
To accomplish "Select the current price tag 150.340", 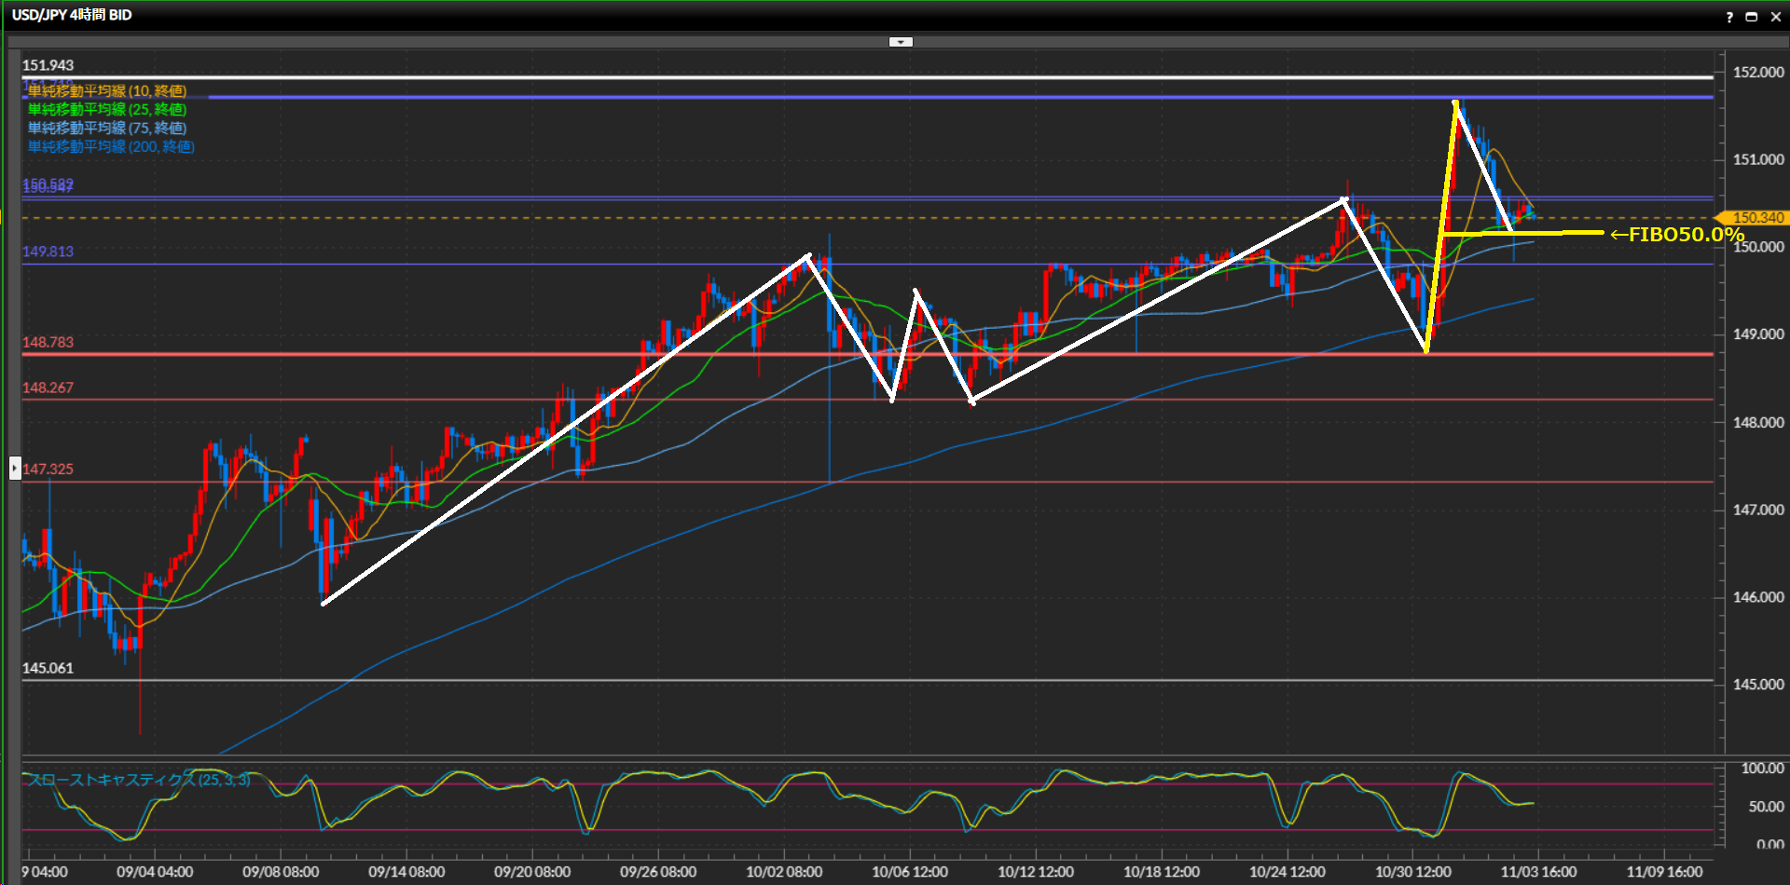I will 1757,218.
